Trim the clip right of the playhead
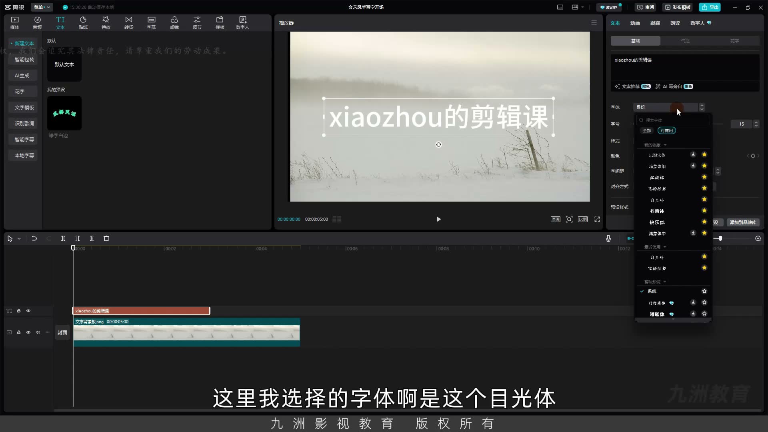768x432 pixels. click(x=92, y=238)
